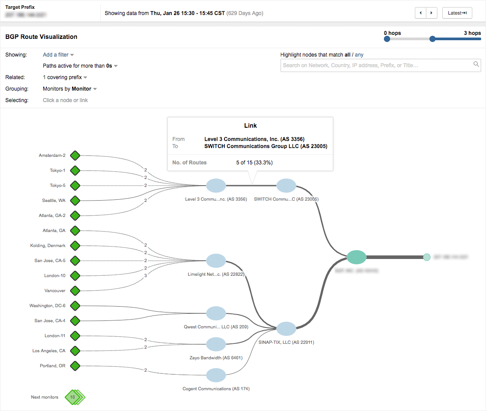
Task: Expand the 1 covering prefix dropdown
Action: pos(65,77)
